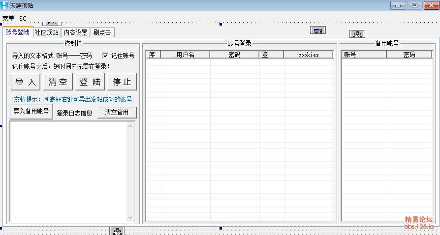
Task: Open the 菜单 menu
Action: coord(8,18)
